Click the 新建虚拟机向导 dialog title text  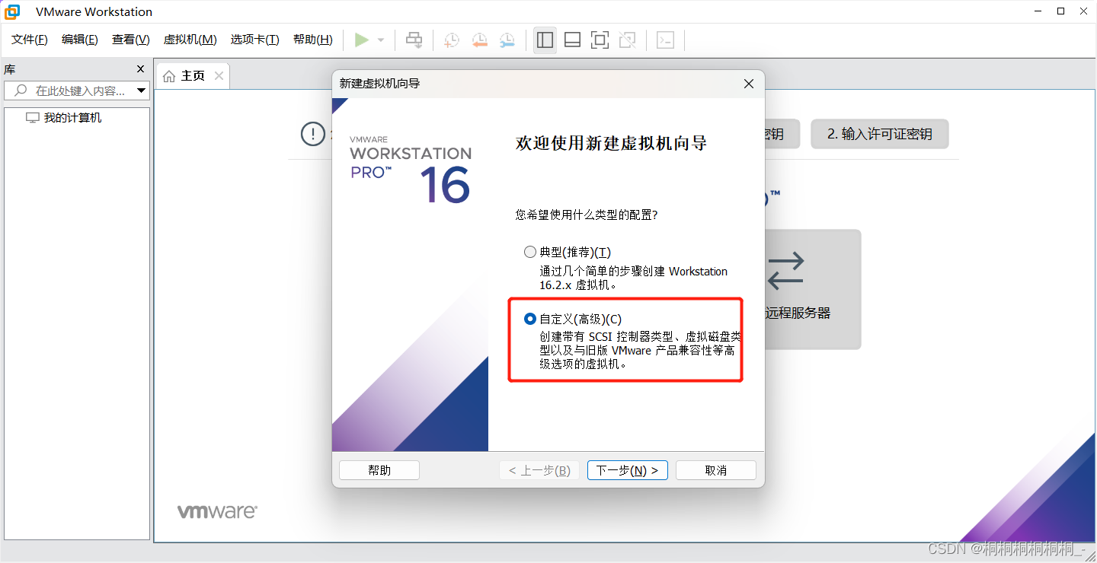tap(379, 84)
